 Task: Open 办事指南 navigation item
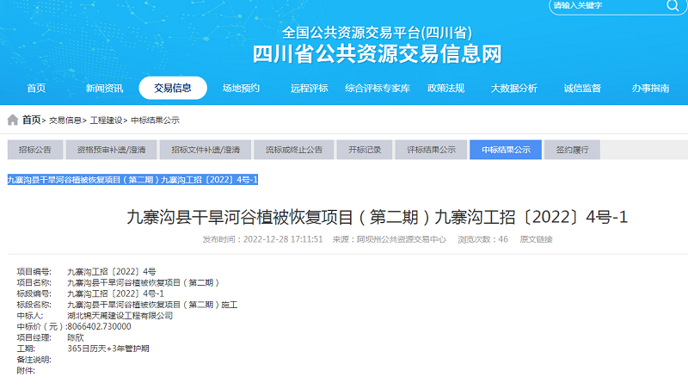click(650, 88)
